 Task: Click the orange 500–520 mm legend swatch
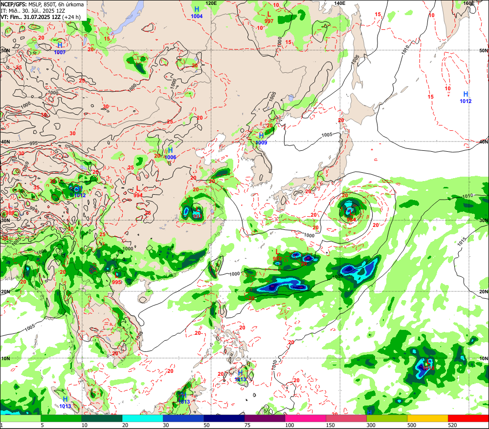click(427, 418)
